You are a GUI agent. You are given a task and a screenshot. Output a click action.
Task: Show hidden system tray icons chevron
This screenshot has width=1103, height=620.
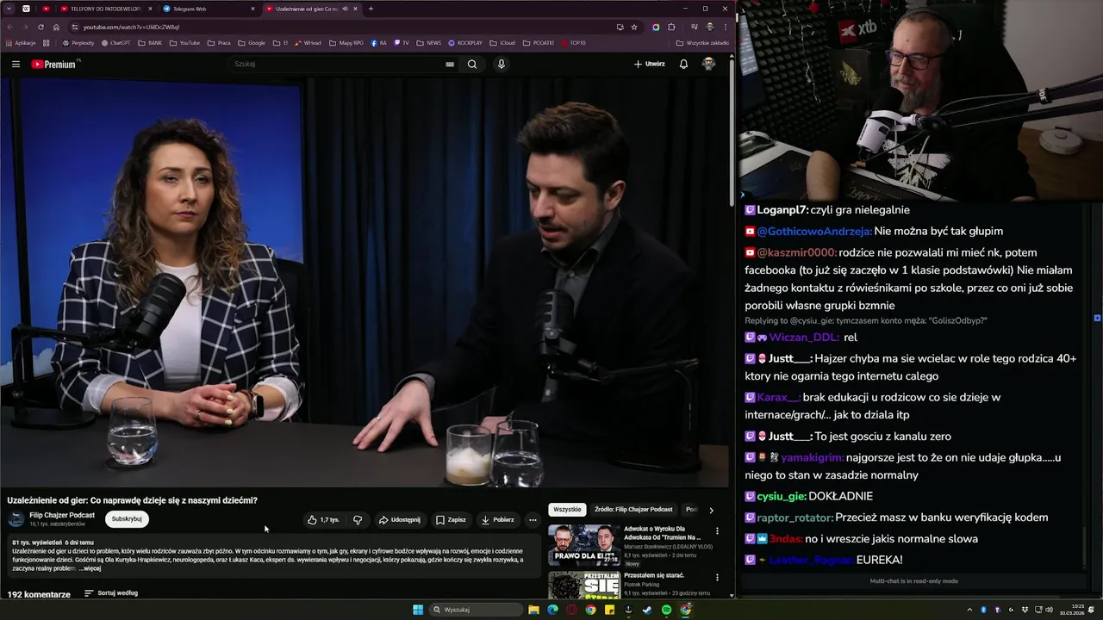click(969, 610)
